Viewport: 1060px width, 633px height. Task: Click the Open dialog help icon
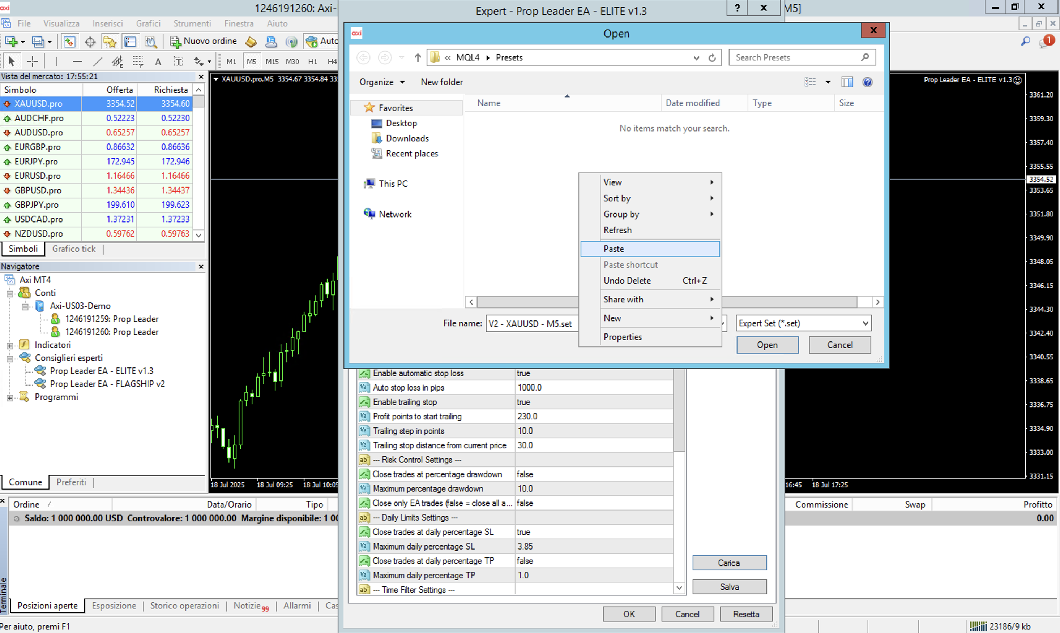pos(867,82)
